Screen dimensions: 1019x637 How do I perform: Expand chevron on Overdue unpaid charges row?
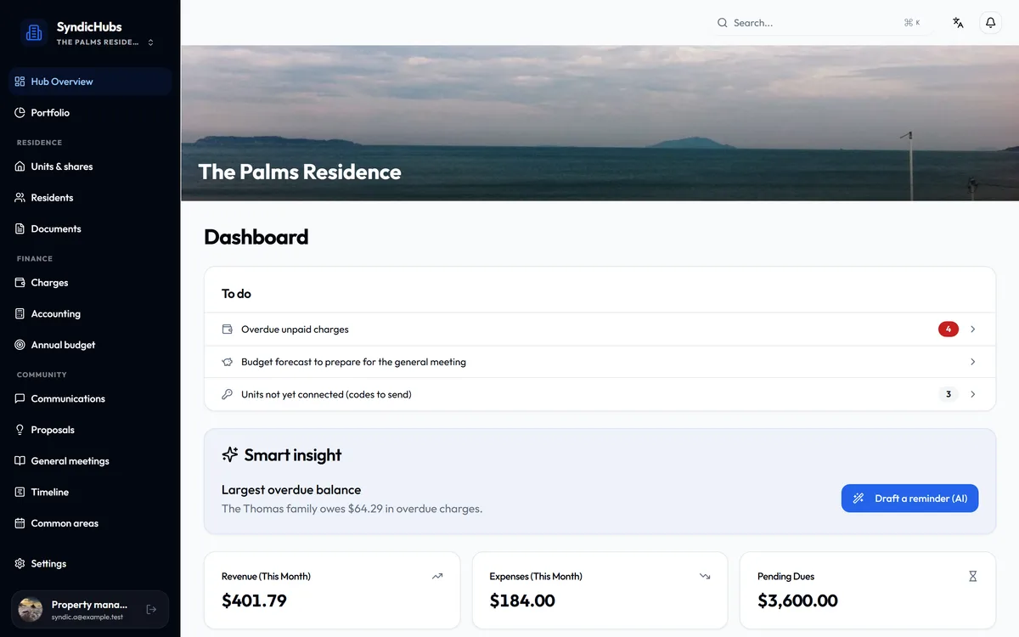pos(973,330)
